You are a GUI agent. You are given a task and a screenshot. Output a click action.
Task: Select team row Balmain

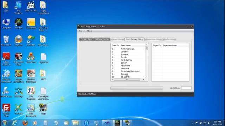pos(128,63)
